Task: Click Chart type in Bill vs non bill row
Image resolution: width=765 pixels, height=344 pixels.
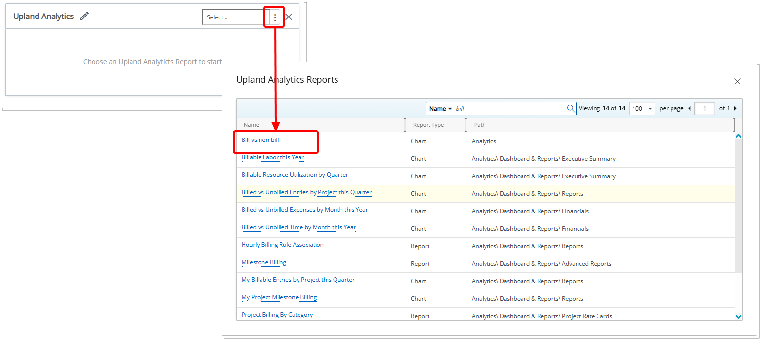Action: (x=418, y=141)
